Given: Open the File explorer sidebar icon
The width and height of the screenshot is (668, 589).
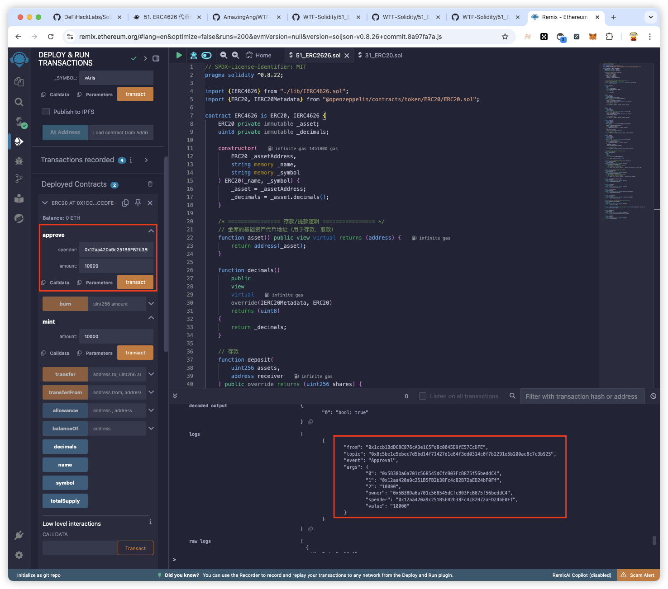Looking at the screenshot, I should (19, 81).
